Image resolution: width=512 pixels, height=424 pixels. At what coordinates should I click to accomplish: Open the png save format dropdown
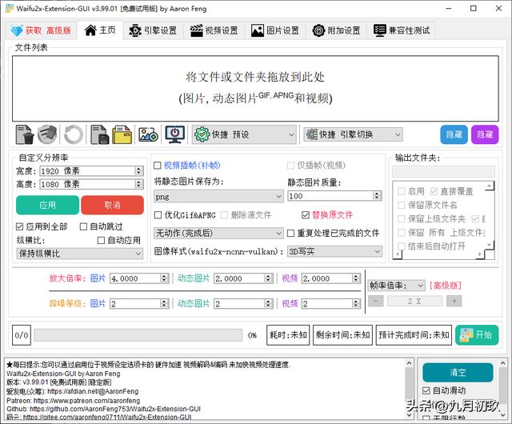218,196
